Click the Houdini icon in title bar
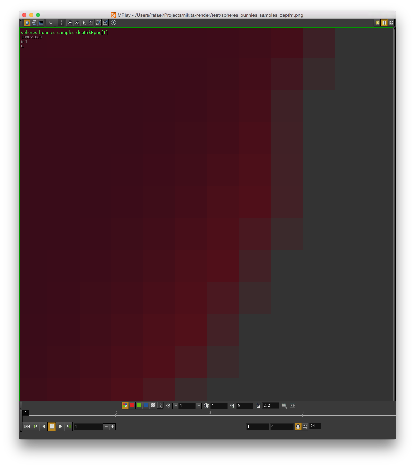Screen dimensions: 415x467 point(113,15)
